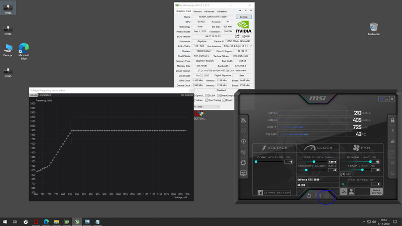Click the circled K icon in Afterburner sidebar

[x=243, y=131]
